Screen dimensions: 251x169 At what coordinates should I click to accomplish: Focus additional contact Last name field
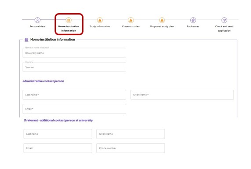(x=58, y=134)
